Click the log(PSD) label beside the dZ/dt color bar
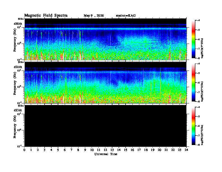Image resolution: width=222 pixels, height=172 pixels. (202, 135)
